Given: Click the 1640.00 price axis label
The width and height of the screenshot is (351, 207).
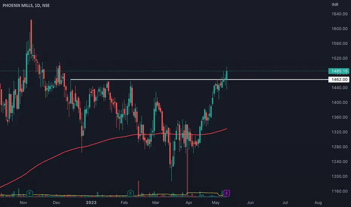Looking at the screenshot, I should [x=339, y=14].
